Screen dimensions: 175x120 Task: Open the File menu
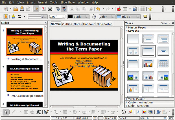click(x=4, y=3)
